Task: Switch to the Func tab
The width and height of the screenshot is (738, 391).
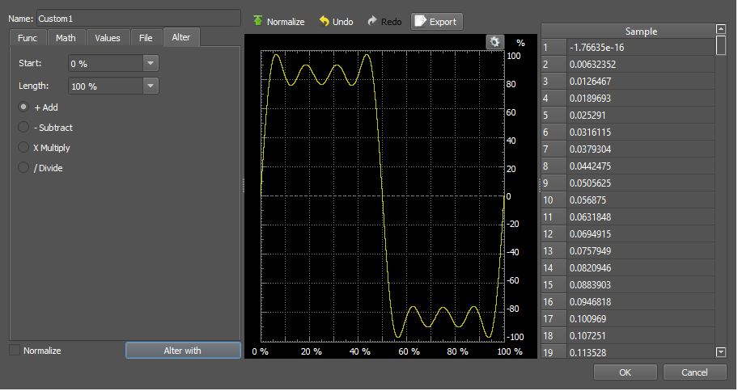Action: point(28,38)
